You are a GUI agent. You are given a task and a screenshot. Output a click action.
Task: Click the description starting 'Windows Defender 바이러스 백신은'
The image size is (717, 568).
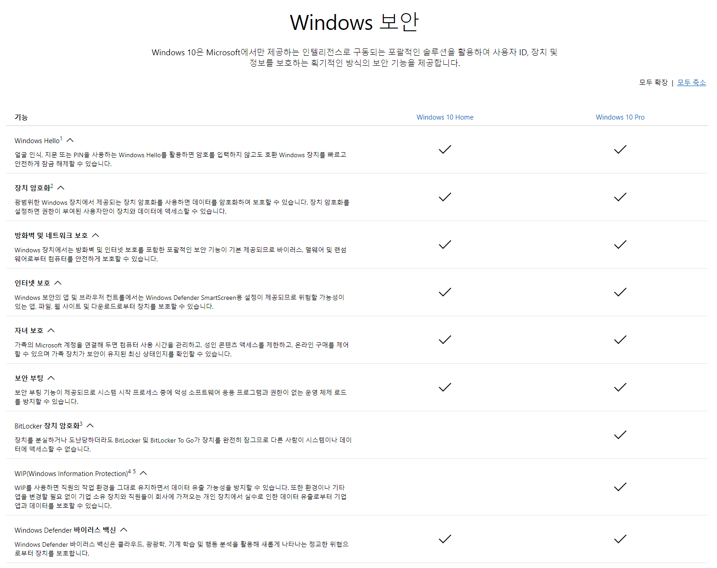click(182, 549)
